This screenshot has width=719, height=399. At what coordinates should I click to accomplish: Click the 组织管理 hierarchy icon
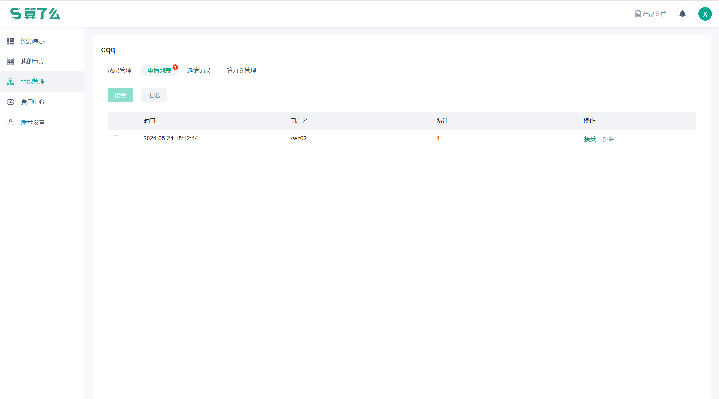point(10,82)
